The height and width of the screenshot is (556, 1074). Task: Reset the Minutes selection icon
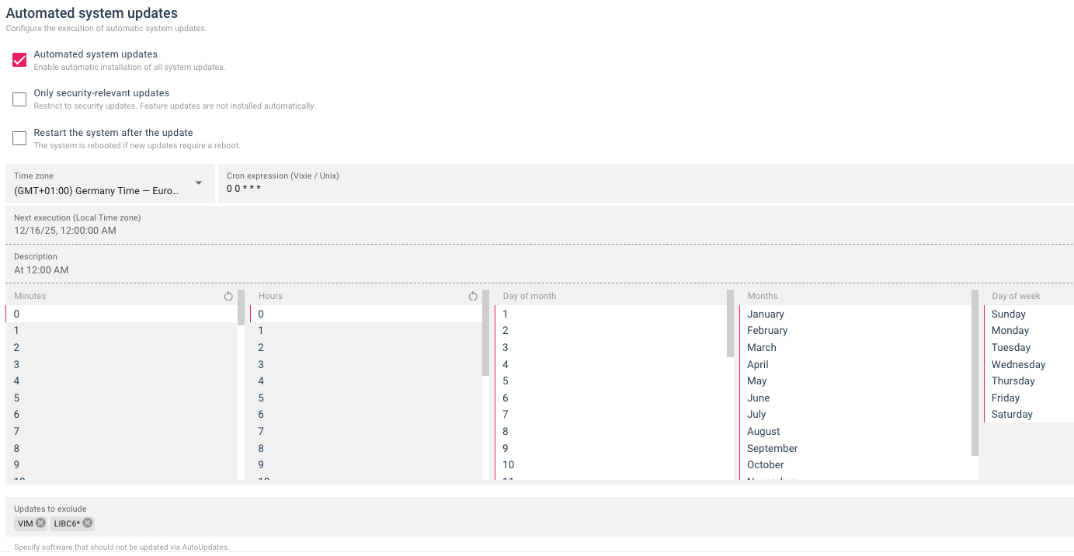(x=228, y=297)
